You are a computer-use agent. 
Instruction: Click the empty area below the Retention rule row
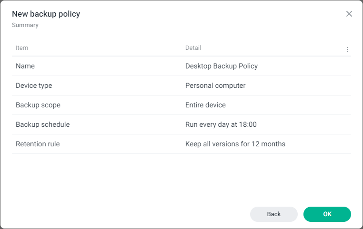pyautogui.click(x=181, y=178)
